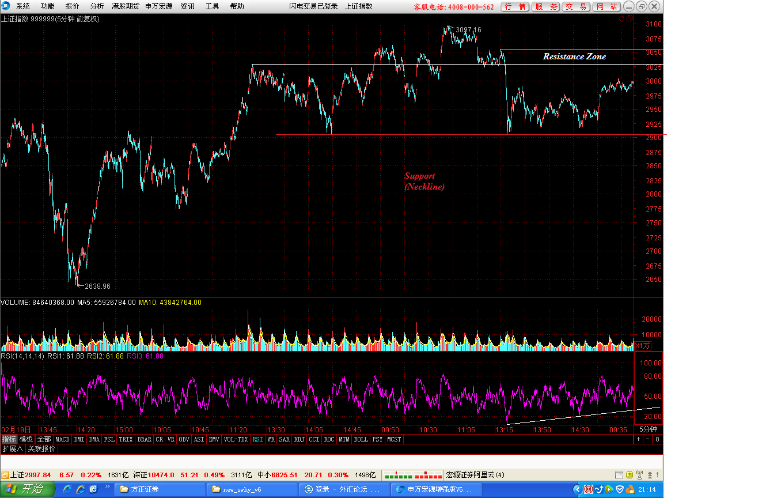
Task: Open the 港股期货 menu
Action: coord(126,6)
